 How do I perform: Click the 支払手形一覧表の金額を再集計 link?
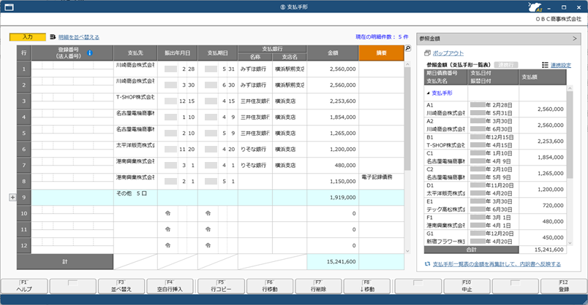pos(497,264)
